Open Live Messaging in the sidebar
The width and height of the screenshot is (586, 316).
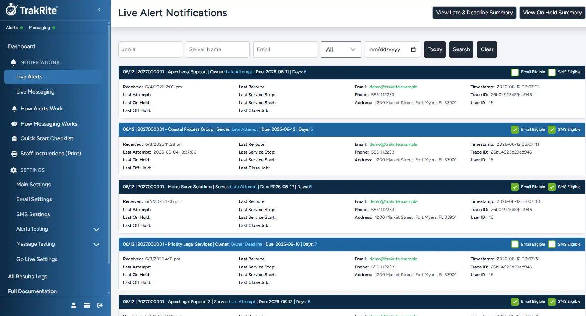[35, 92]
